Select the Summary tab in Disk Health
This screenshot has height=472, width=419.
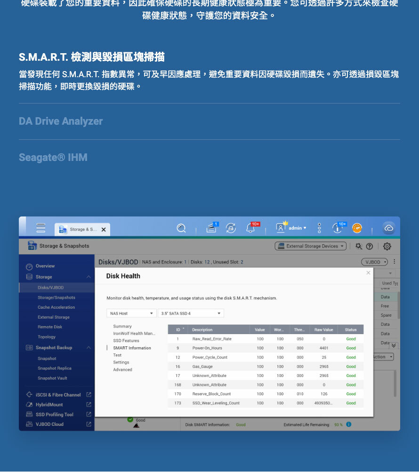click(122, 326)
